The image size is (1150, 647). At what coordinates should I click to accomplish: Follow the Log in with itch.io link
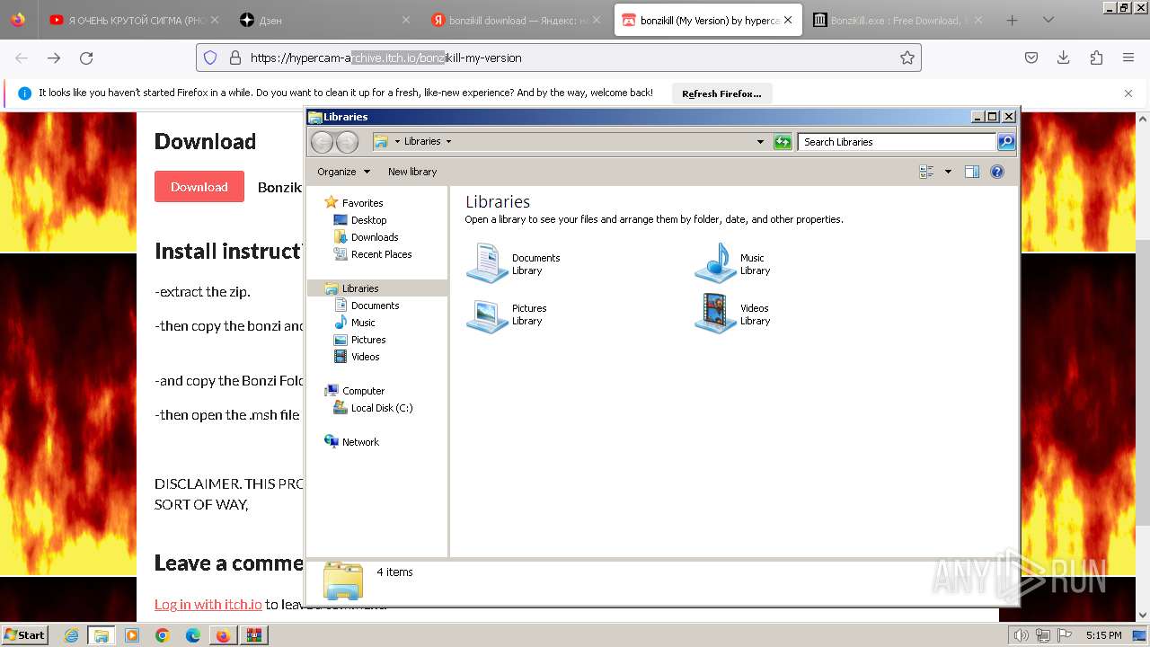click(x=208, y=604)
